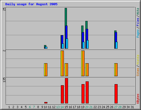Click day label "25" on the x-axis
Image resolution: width=141 pixels, height=110 pixels.
(x=107, y=107)
